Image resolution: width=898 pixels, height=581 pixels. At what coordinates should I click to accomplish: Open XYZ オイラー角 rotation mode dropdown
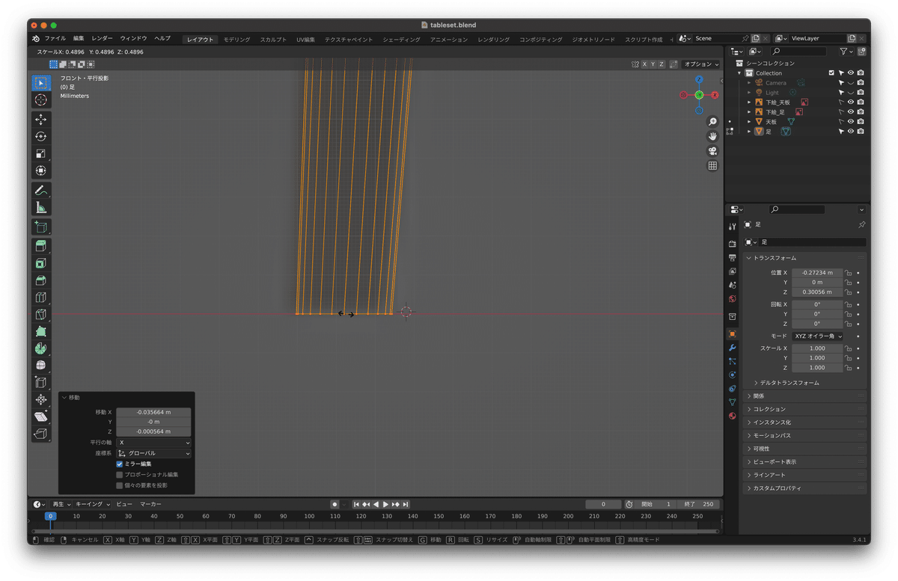818,336
